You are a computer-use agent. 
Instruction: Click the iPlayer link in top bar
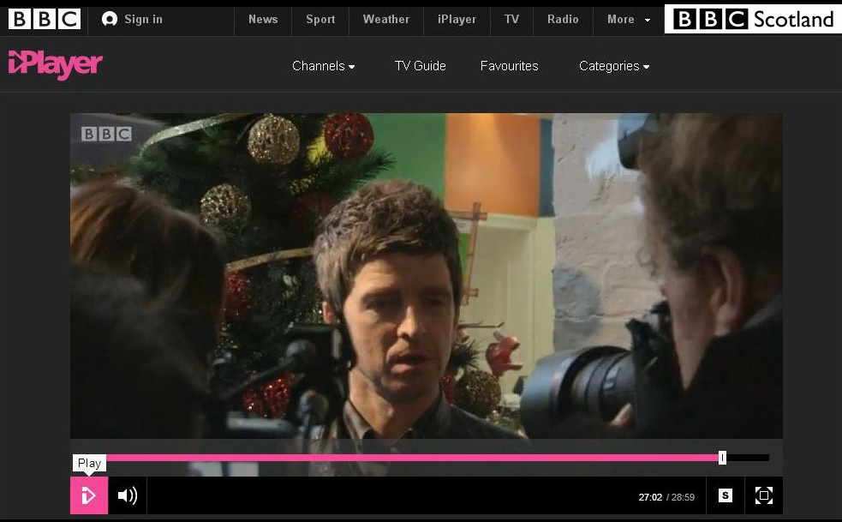click(x=457, y=19)
